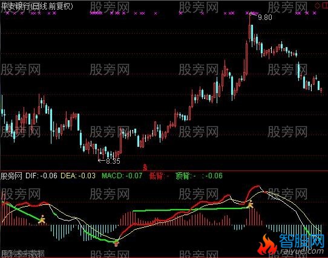This screenshot has height=258, width=328.
Task: Click the 8.35 low price label
Action: [x=113, y=161]
